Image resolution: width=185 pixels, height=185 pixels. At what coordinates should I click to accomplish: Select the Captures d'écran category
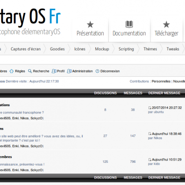[25, 49]
